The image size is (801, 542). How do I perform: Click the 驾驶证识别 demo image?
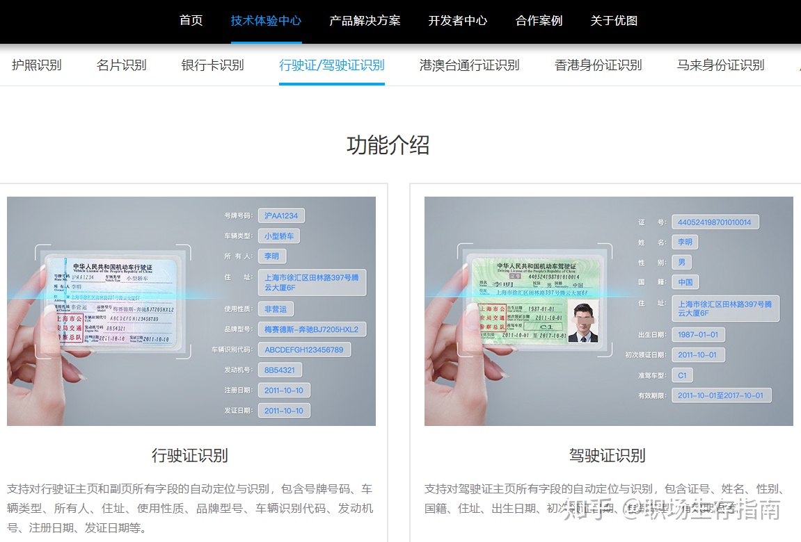point(610,311)
